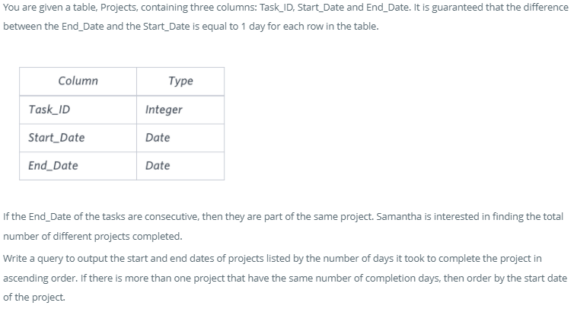574x309 pixels.
Task: Click the End_Date cell in the table
Action: (53, 165)
